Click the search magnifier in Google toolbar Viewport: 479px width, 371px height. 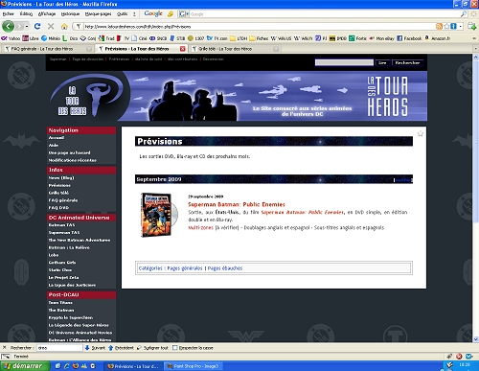[x=464, y=13]
